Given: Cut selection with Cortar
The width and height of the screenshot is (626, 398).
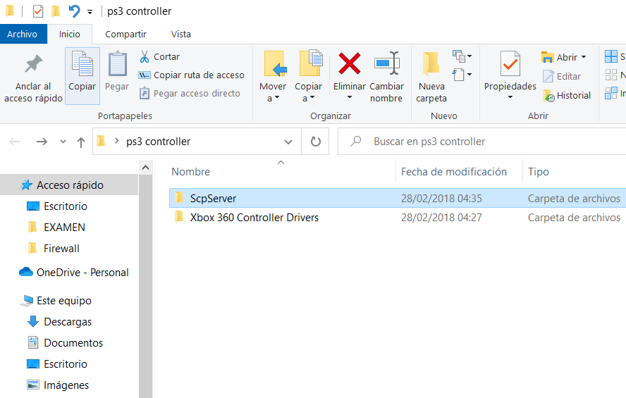Looking at the screenshot, I should tap(160, 56).
